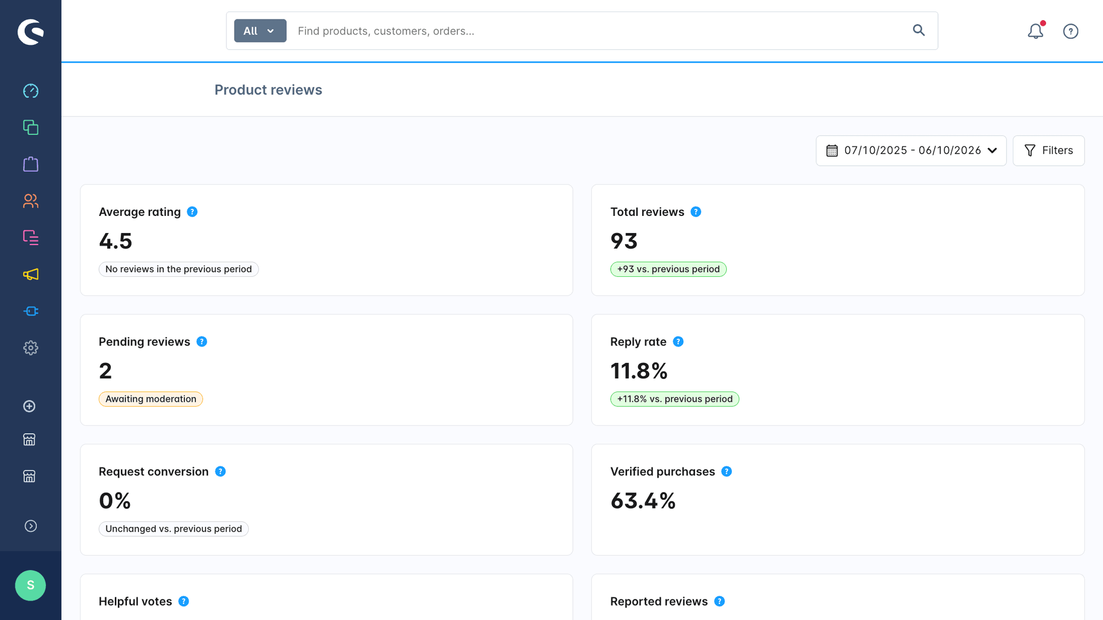
Task: Click the Unchanged vs. previous period badge
Action: point(173,529)
